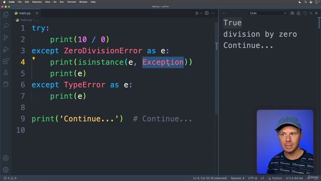321x181 pixels.
Task: Open the Run and Debug view
Action: point(6,49)
